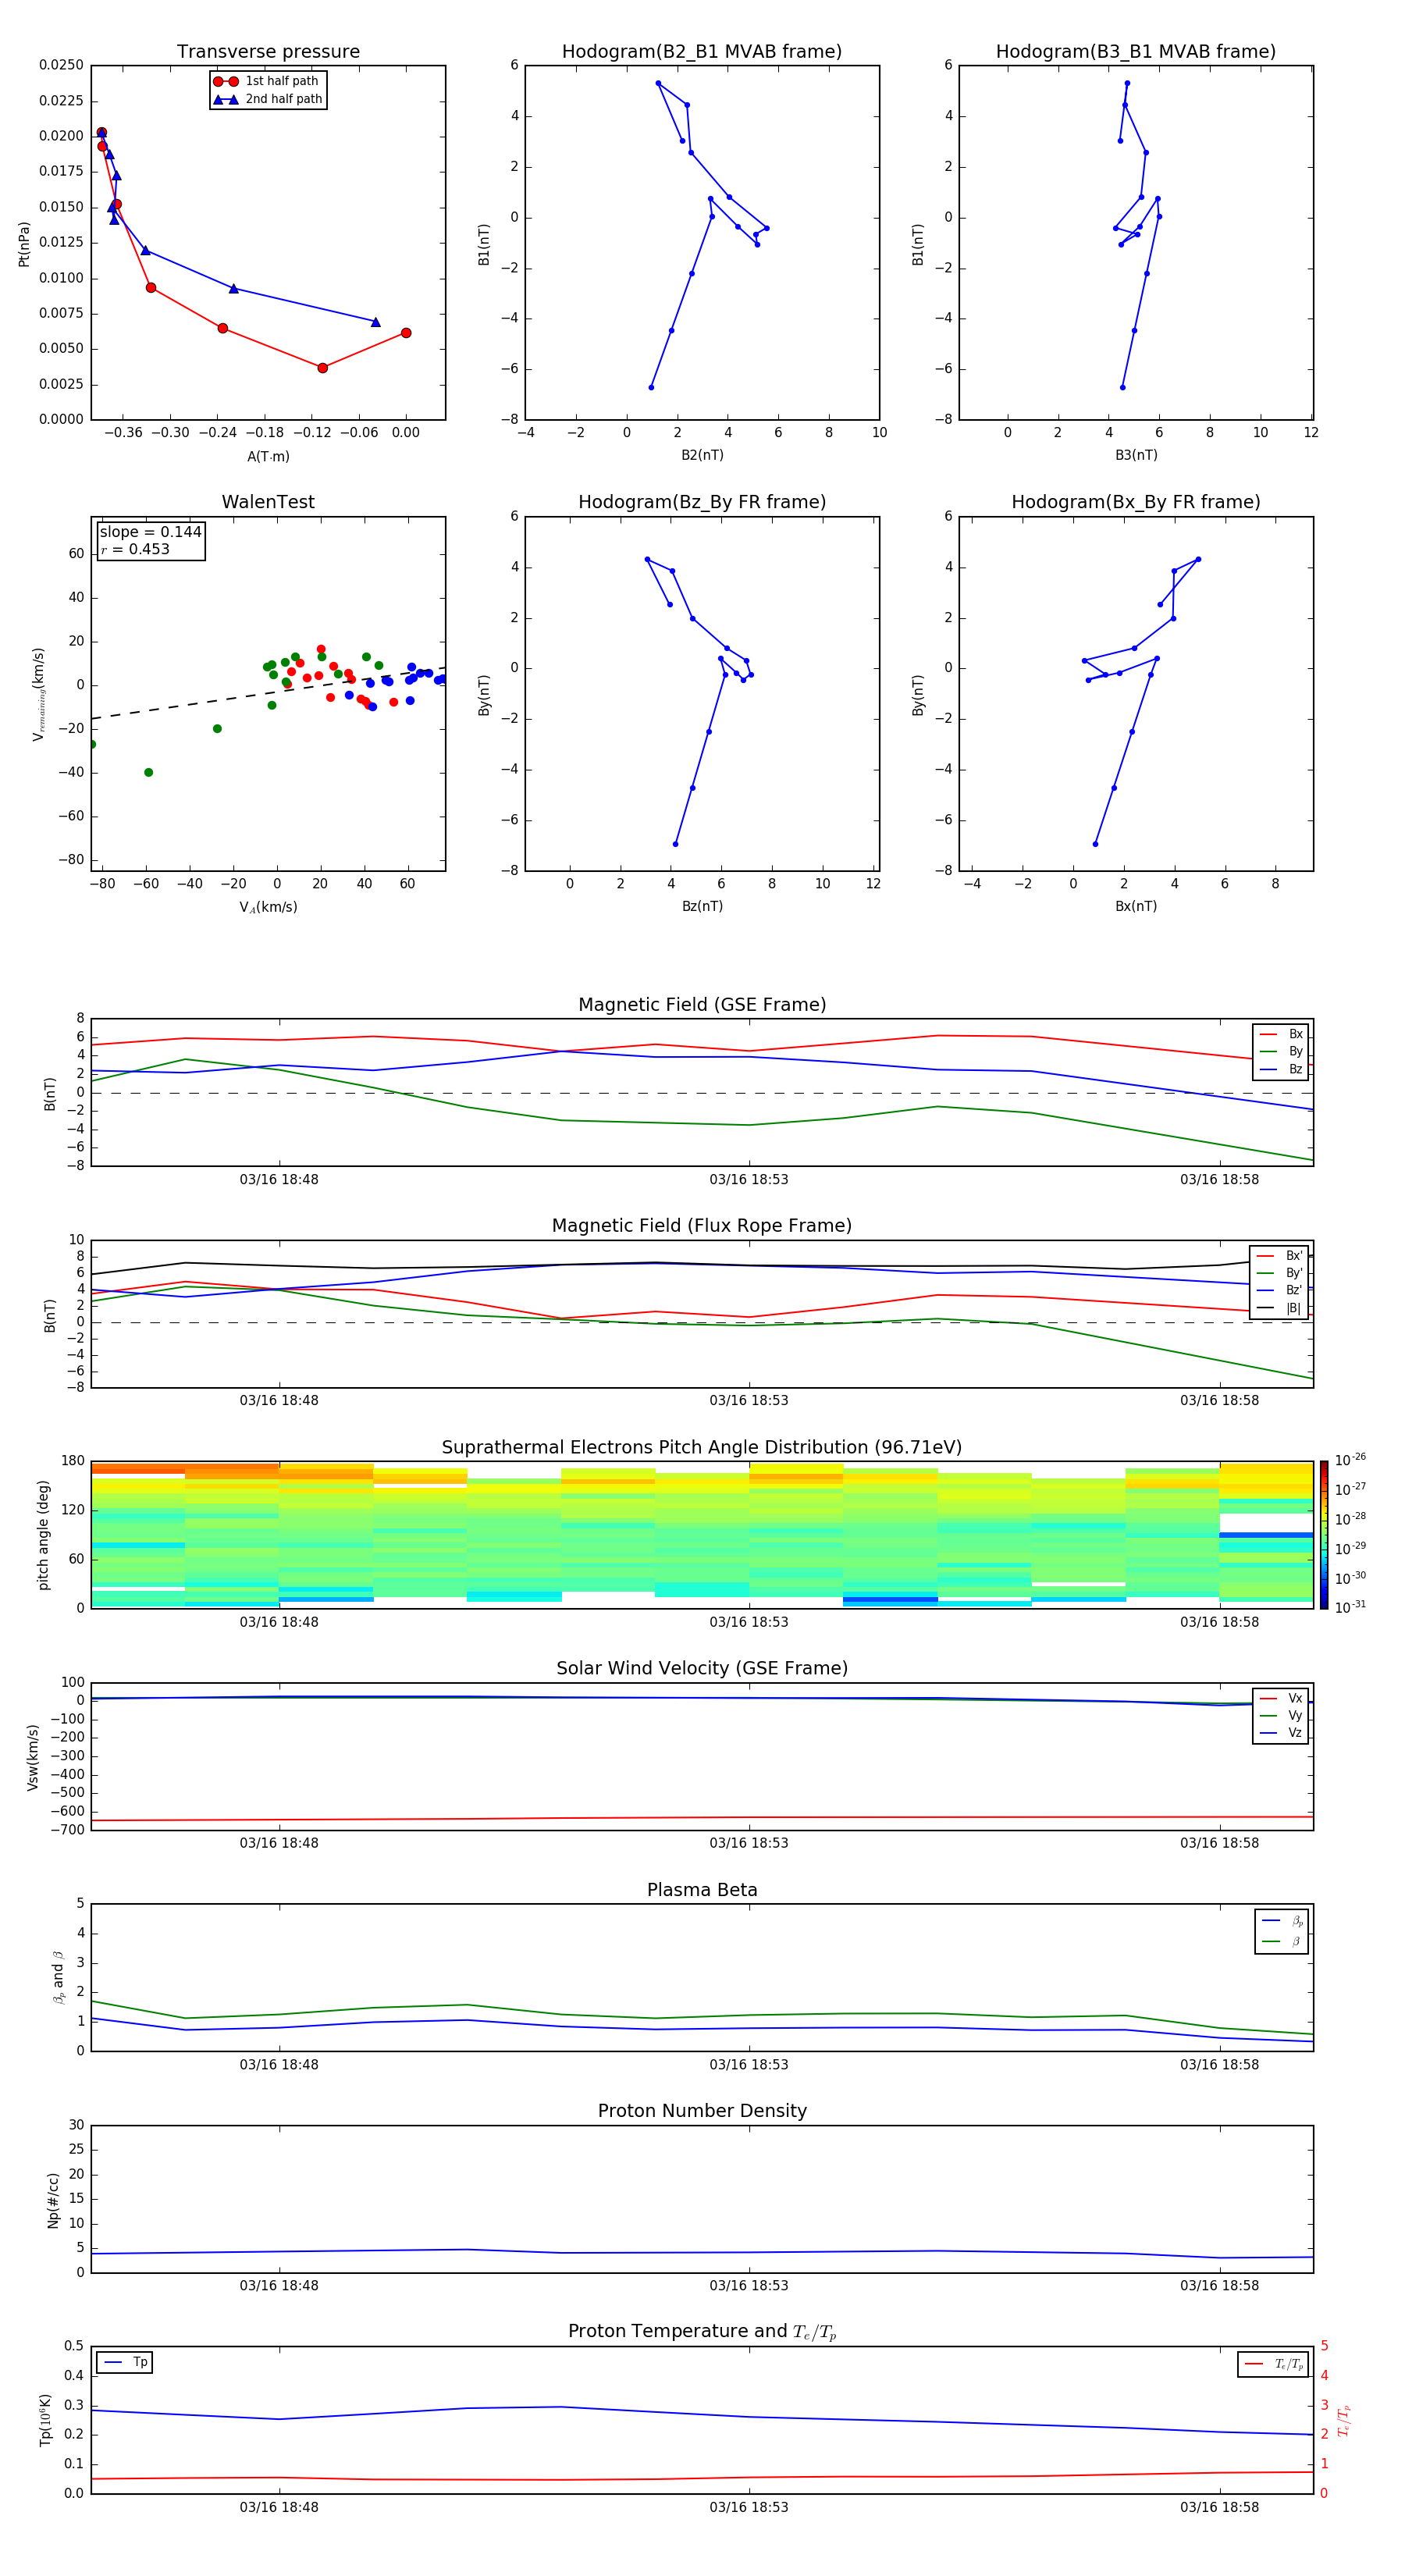Click the 'Bz(nT)' x-axis label
The height and width of the screenshot is (2576, 1405).
click(702, 906)
